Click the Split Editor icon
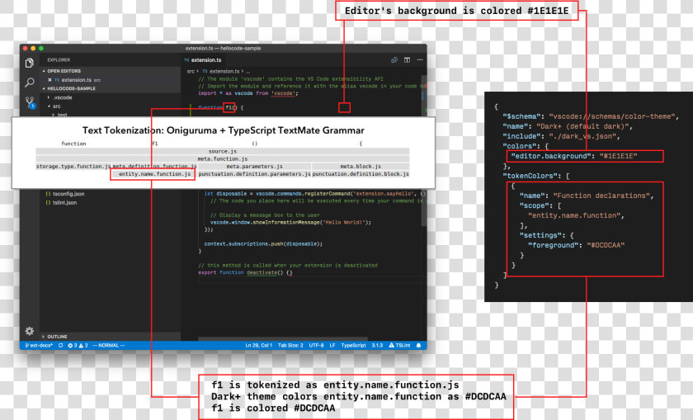 click(x=407, y=60)
